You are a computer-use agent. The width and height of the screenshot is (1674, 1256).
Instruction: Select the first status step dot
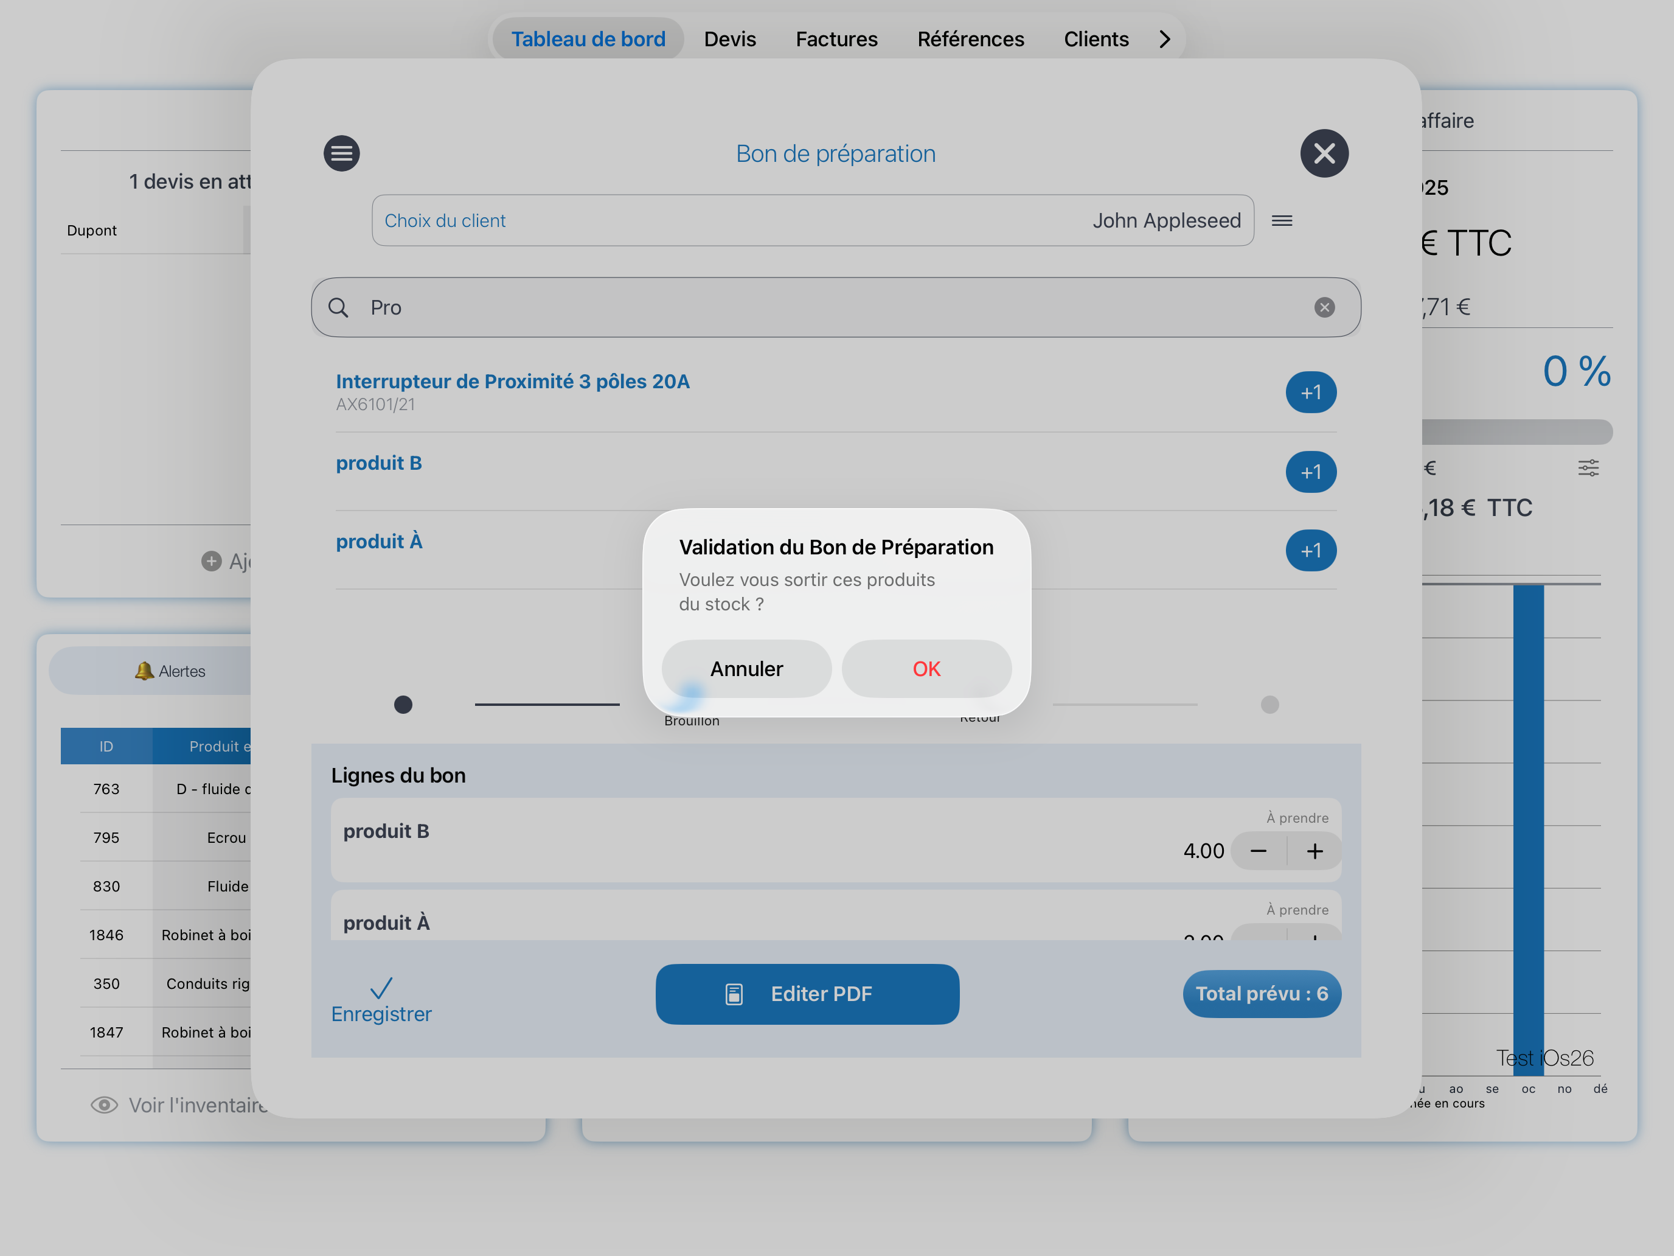(x=403, y=705)
